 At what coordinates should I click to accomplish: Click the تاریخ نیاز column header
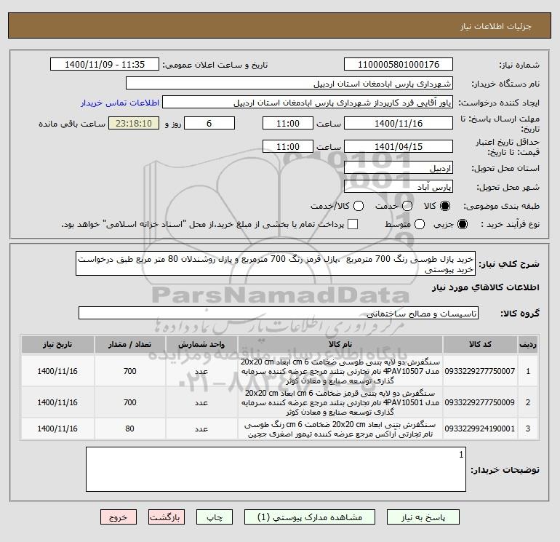click(57, 344)
